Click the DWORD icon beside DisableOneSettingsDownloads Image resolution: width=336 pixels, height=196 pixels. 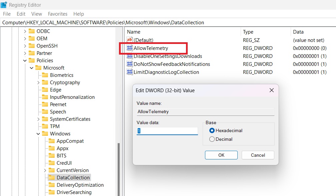(130, 56)
